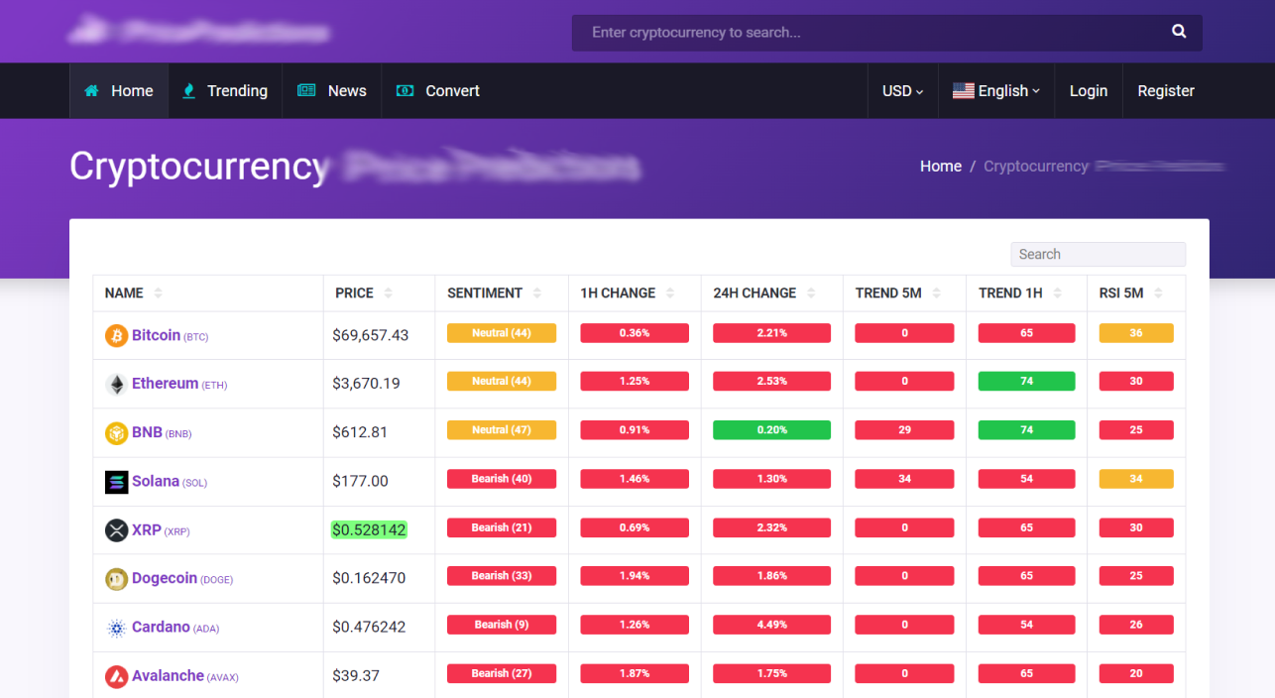Click Bitcoin's Neutral (44) sentiment badge
This screenshot has height=698, width=1275.
502,333
